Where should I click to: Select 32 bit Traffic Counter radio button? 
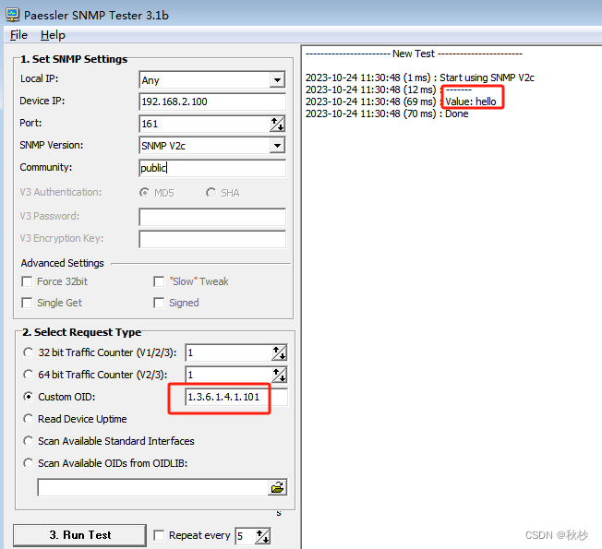coord(28,352)
